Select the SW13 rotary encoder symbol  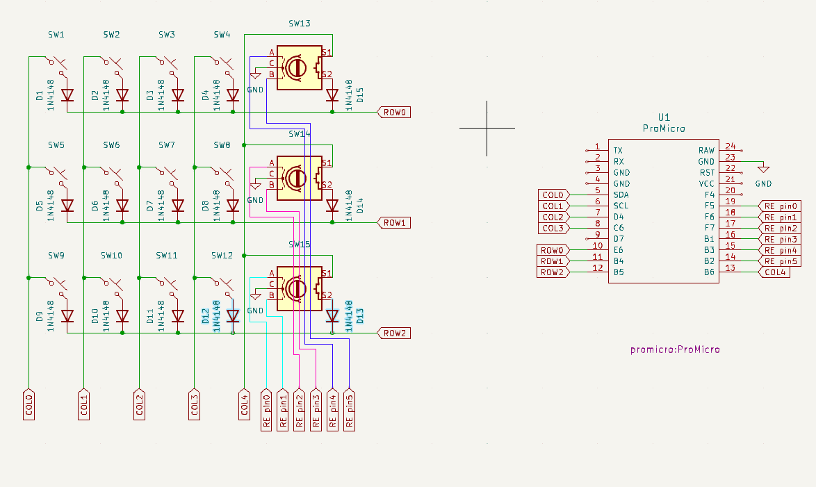298,67
